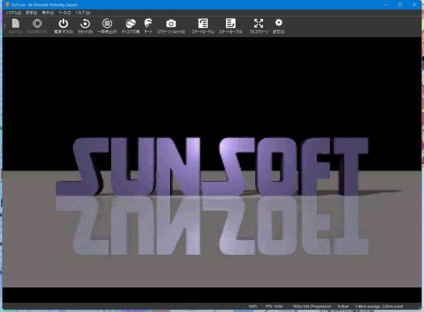Click the app icon in title bar
The image size is (424, 312).
[7, 5]
